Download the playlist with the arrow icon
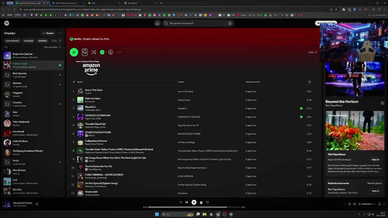Image resolution: width=388 pixels, height=218 pixels. click(111, 52)
